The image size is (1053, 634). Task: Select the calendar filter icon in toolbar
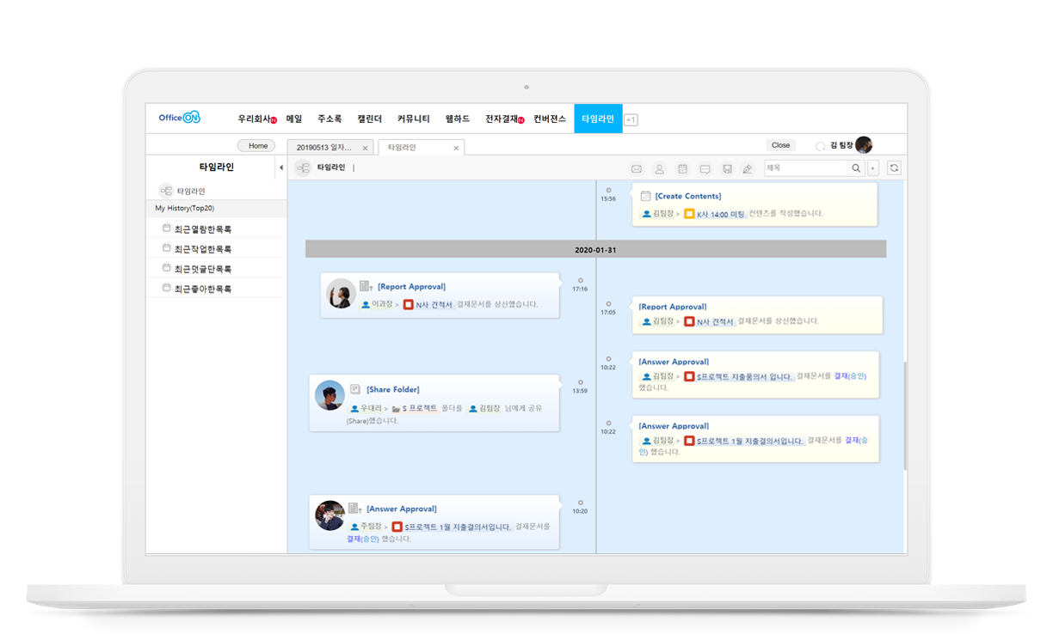coord(682,168)
